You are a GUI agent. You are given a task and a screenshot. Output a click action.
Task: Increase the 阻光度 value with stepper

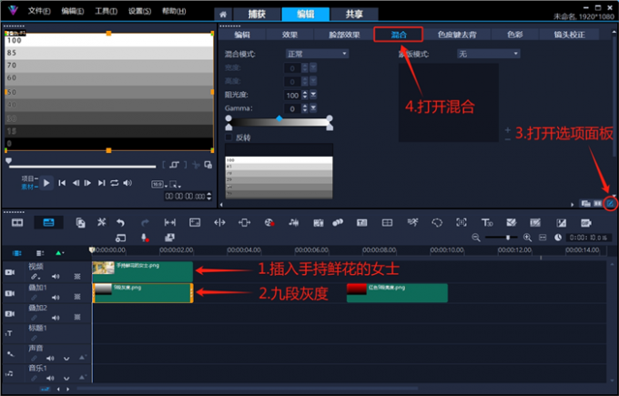tap(304, 93)
